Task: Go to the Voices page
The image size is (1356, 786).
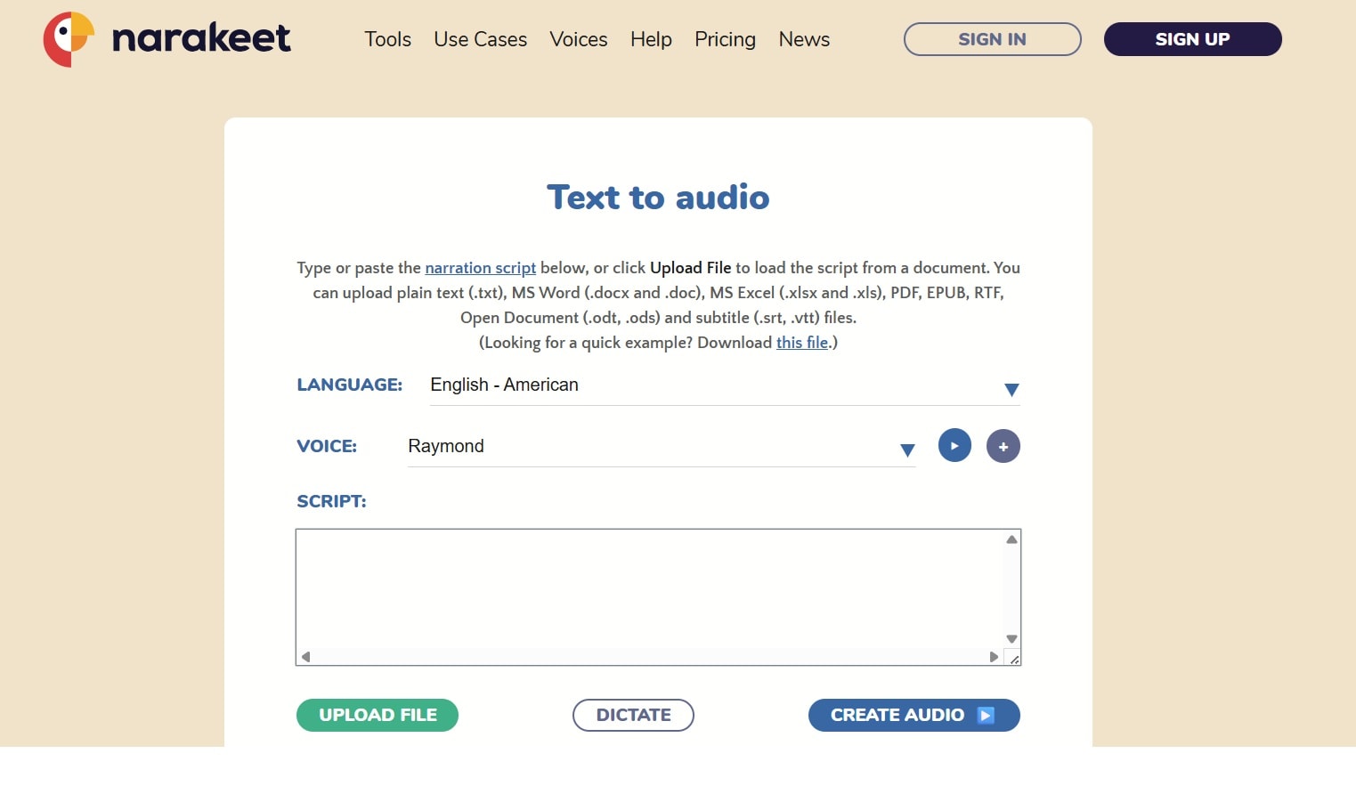Action: click(x=579, y=39)
